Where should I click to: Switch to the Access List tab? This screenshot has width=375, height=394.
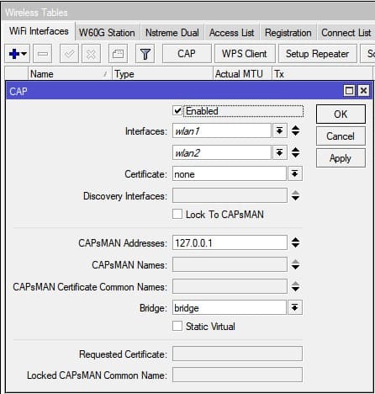(232, 33)
